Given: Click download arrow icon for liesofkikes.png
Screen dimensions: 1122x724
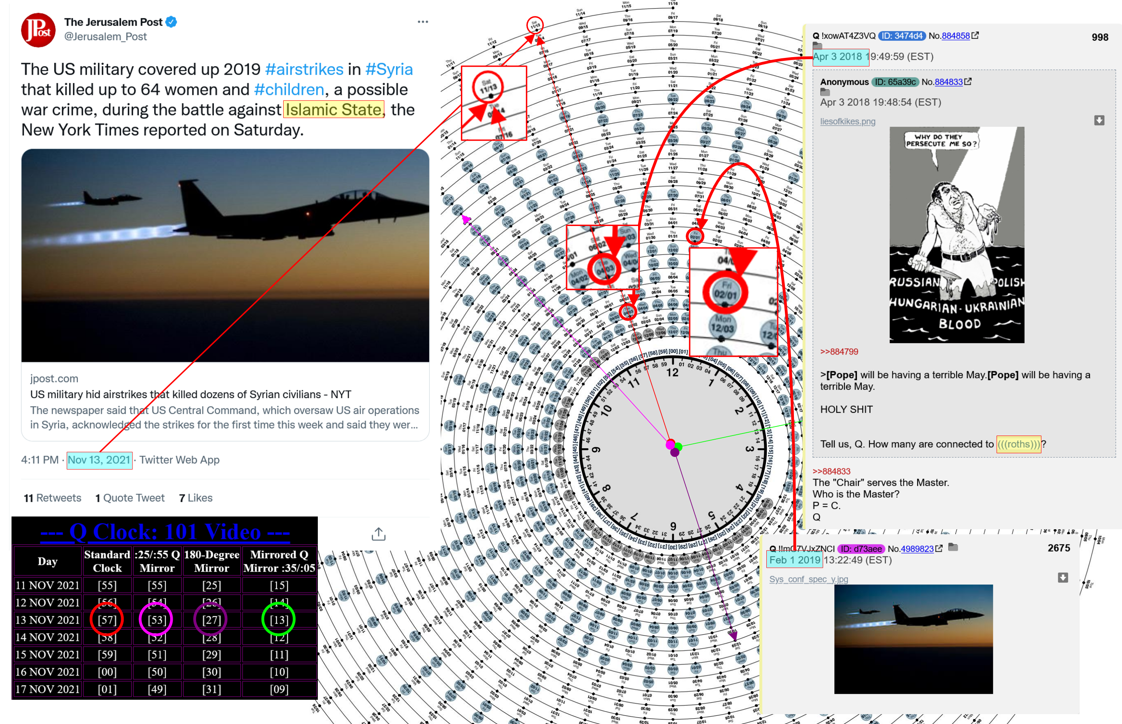Looking at the screenshot, I should [x=1099, y=120].
